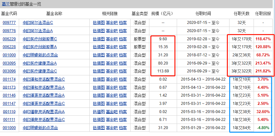Open fund code 001111
This screenshot has width=275, height=136.
point(9,120)
